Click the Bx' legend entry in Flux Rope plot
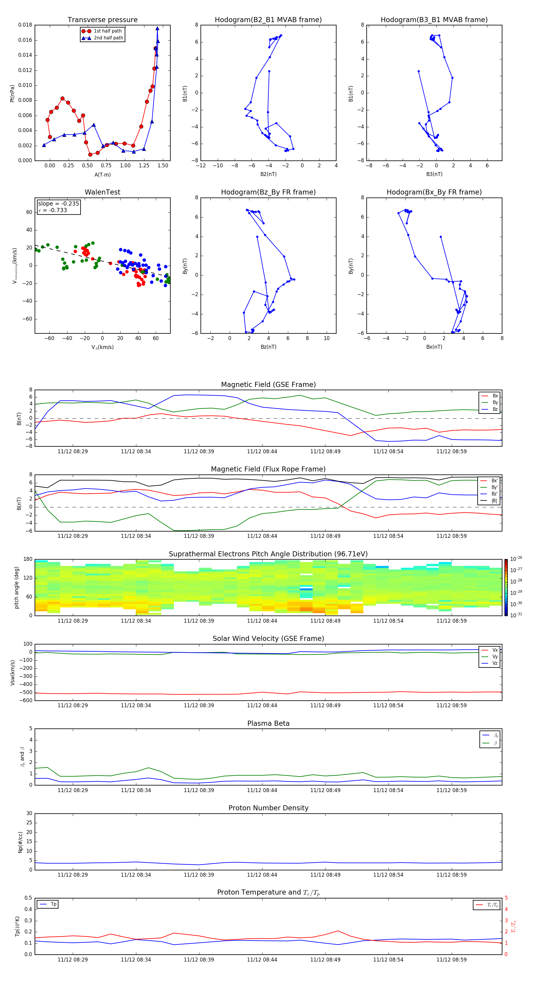 [x=489, y=481]
